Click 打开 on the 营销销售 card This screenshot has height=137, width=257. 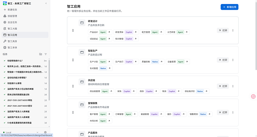click(223, 113)
